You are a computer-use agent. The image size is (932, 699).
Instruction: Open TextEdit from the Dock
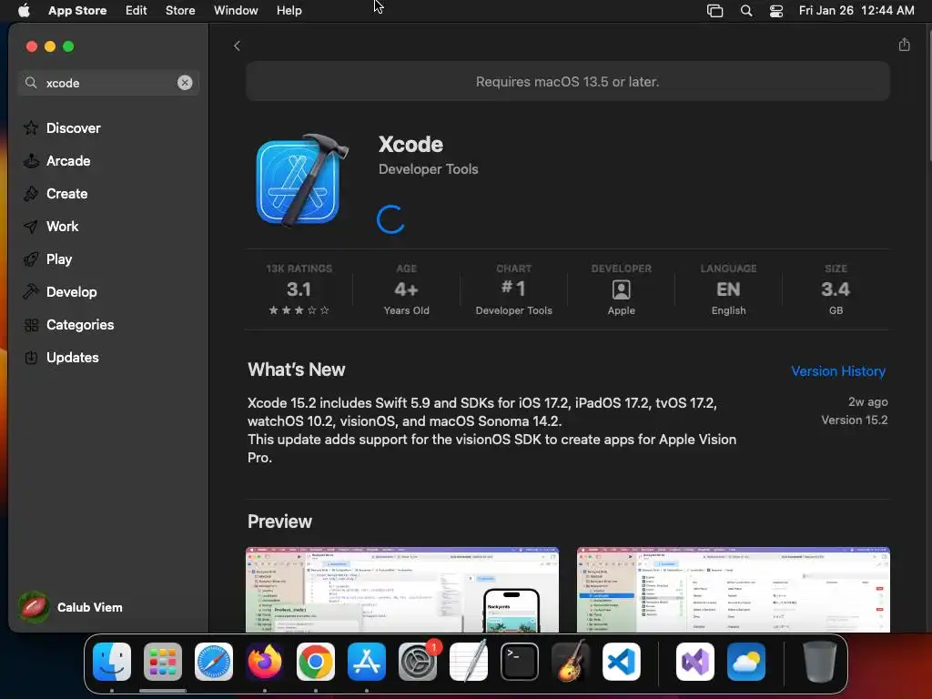(469, 661)
